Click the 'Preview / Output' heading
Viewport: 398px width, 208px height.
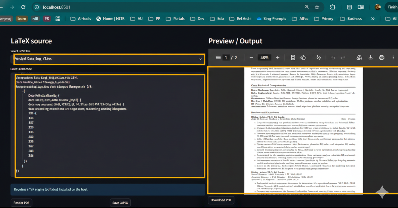pos(235,41)
